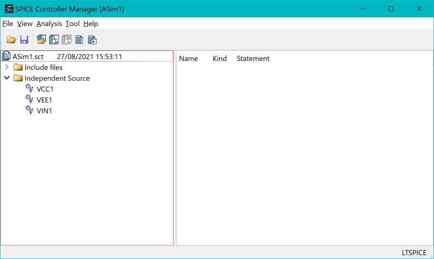Viewport: 434px width, 259px height.
Task: Click the greyed-out waveform toolbar icon
Action: coord(67,39)
